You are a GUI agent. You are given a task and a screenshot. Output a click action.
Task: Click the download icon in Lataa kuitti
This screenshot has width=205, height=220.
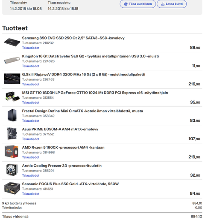[163, 4]
